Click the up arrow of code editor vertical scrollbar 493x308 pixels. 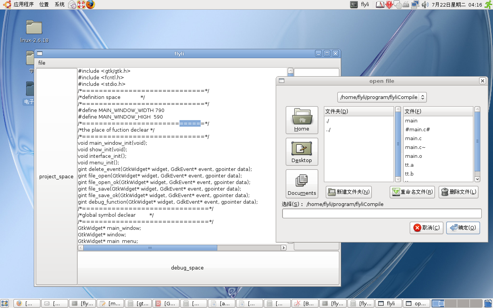coord(291,71)
